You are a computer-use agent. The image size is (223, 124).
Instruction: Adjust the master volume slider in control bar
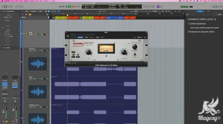pyautogui.click(x=187, y=7)
